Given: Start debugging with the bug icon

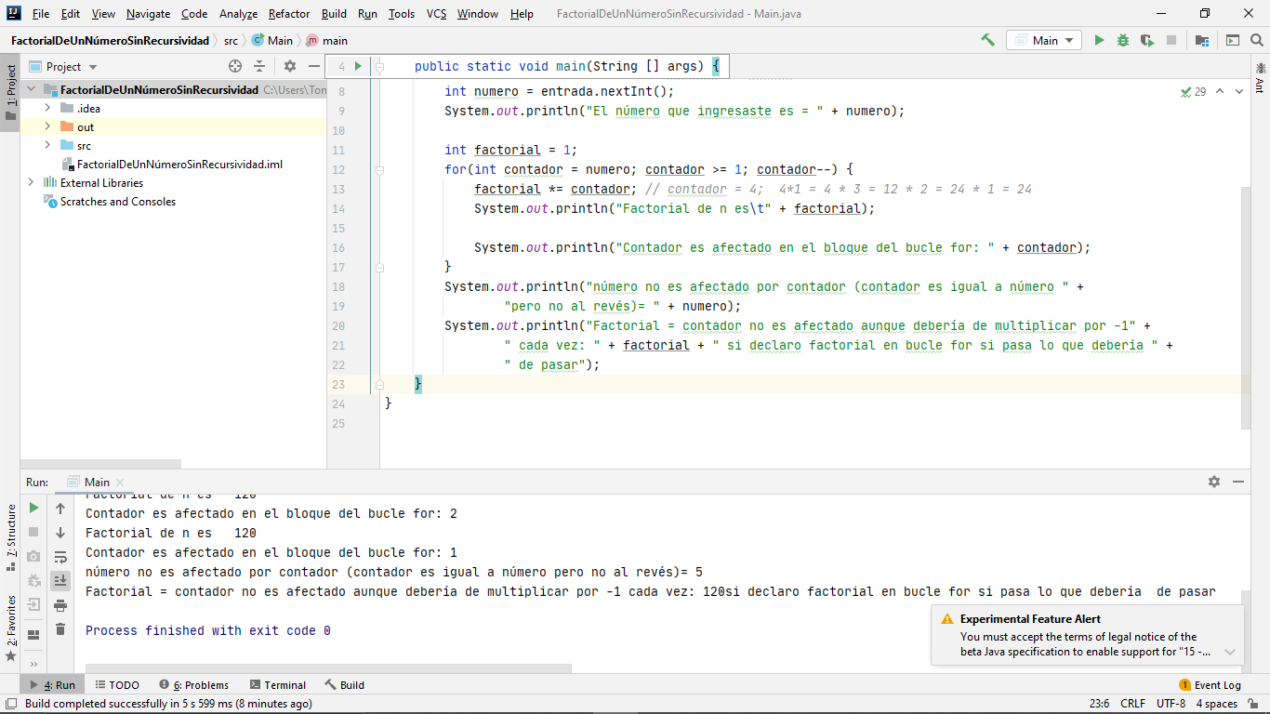Looking at the screenshot, I should coord(1123,40).
